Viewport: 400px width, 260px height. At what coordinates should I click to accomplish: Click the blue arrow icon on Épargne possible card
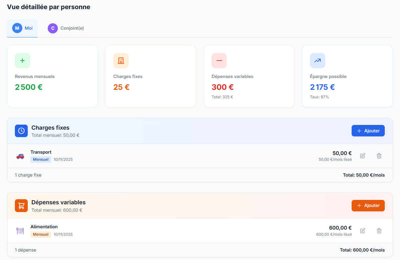pyautogui.click(x=317, y=60)
